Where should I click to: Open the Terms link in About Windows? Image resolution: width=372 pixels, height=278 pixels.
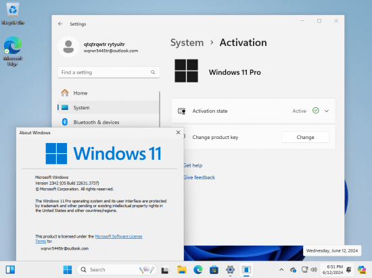[41, 242]
